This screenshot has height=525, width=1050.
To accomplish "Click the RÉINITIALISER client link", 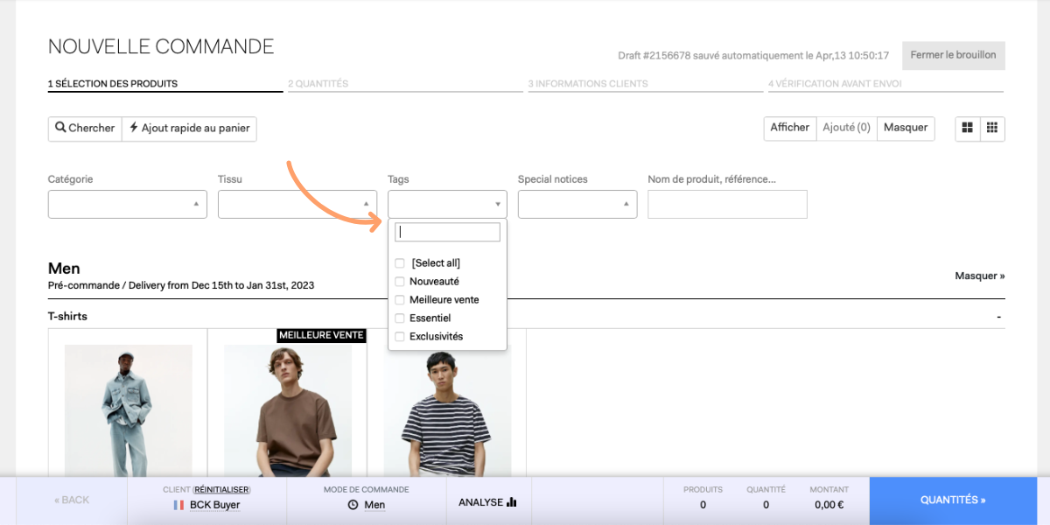I will 222,490.
